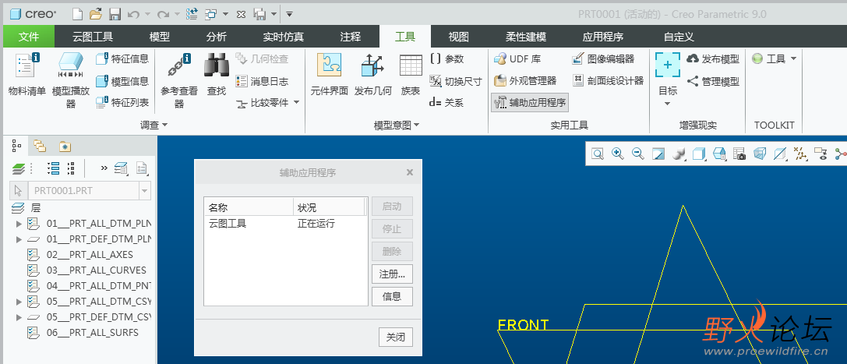Click the 名称 column header

(x=249, y=207)
